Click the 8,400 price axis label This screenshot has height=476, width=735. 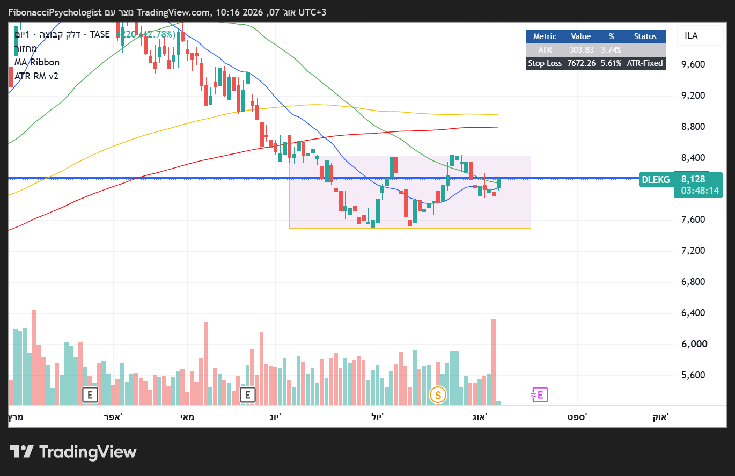click(692, 158)
